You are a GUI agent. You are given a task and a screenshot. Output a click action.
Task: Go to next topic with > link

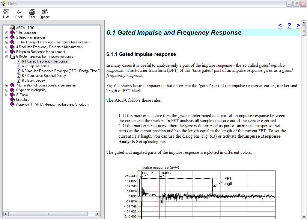(298, 25)
